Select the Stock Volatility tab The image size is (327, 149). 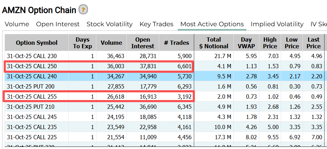click(109, 24)
